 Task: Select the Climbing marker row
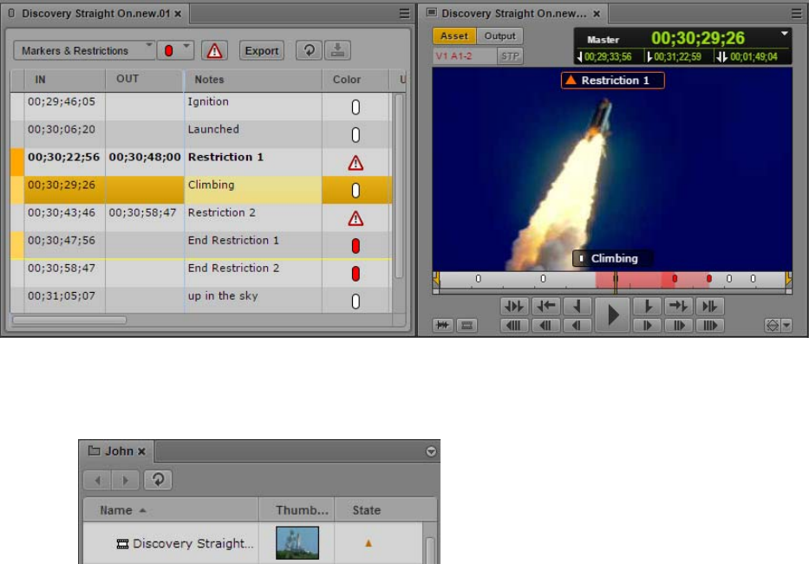(x=201, y=191)
